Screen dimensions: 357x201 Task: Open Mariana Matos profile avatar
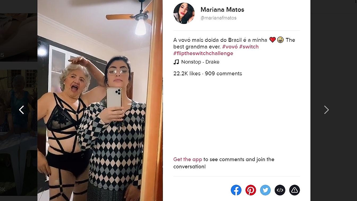click(x=184, y=13)
